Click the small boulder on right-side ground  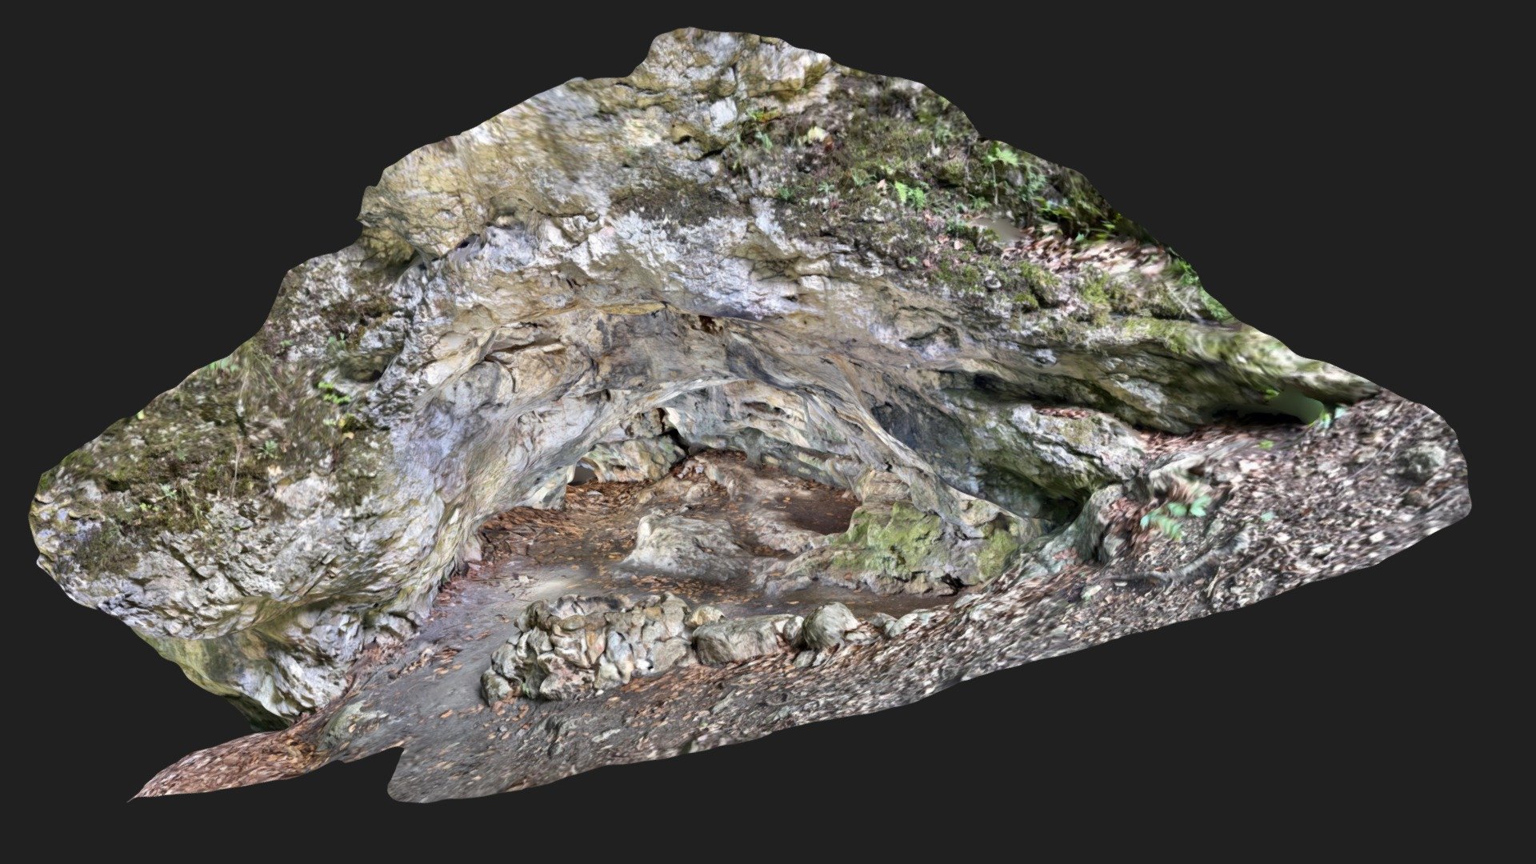click(1424, 460)
